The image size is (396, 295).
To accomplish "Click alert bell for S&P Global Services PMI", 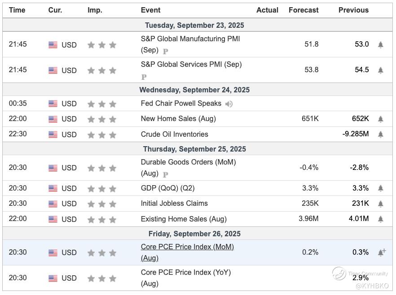I will (380, 70).
